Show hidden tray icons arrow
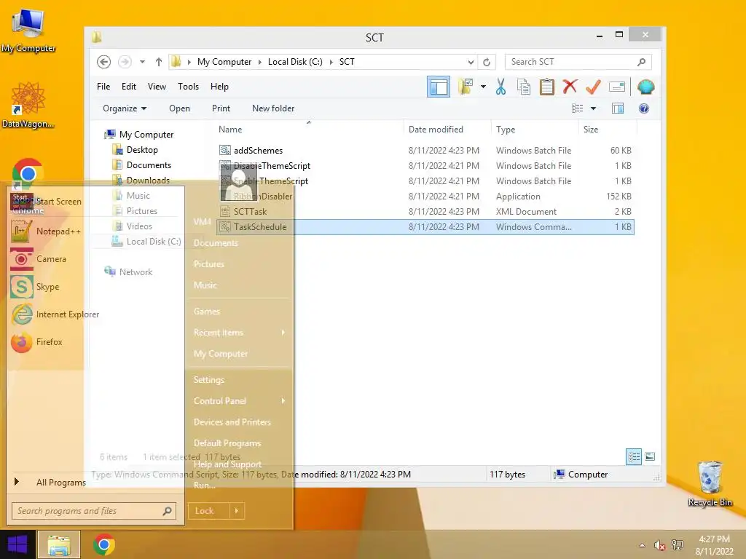746x559 pixels. [643, 545]
